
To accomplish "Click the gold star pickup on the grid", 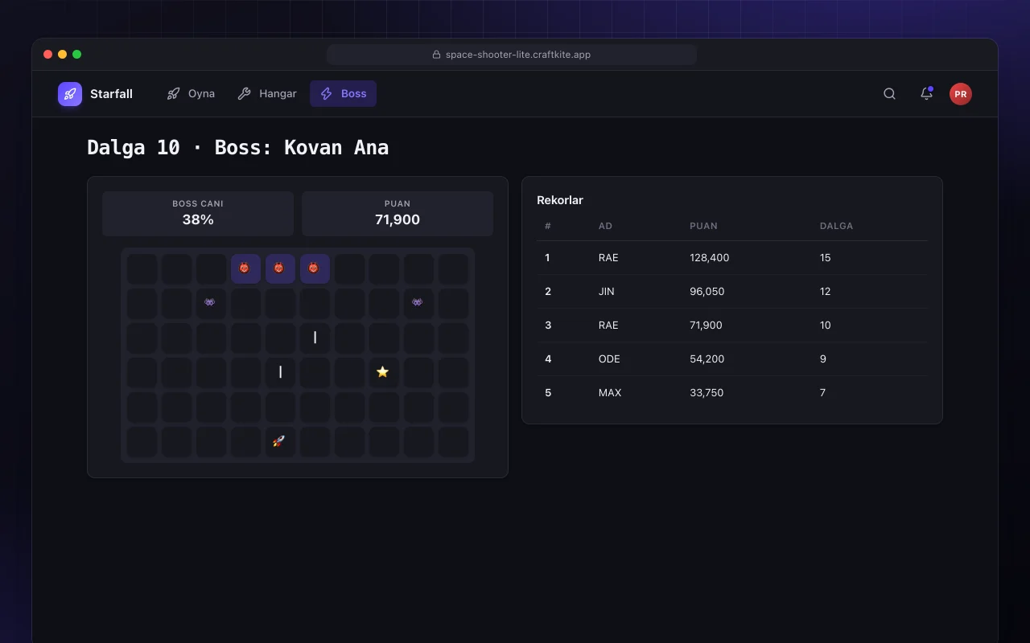I will point(382,372).
